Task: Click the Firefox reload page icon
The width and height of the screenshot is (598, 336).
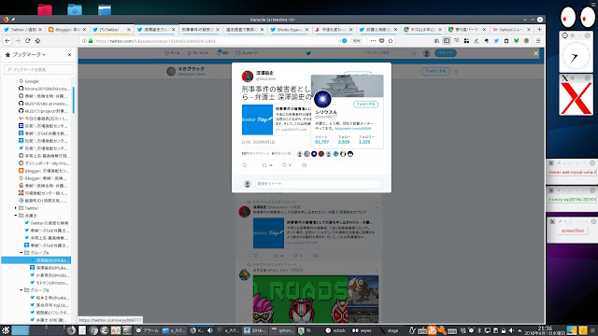Action: pyautogui.click(x=27, y=40)
